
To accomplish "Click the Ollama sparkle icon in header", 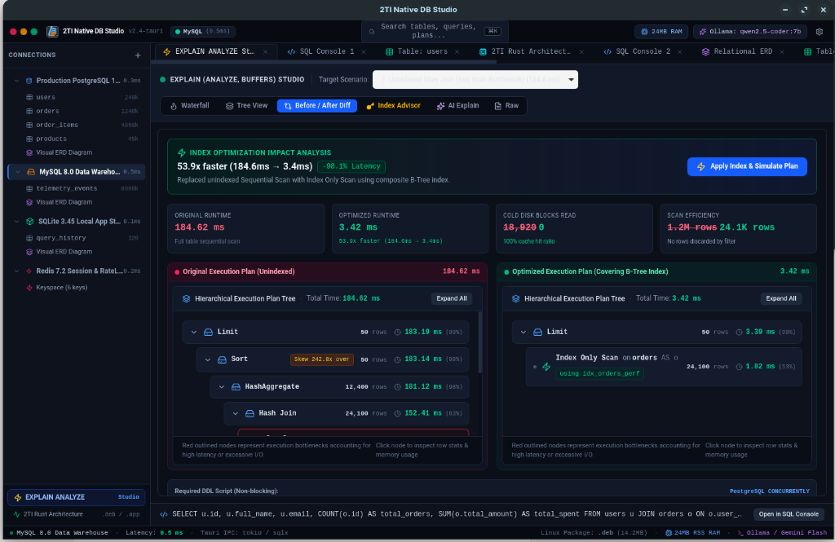I will click(702, 32).
